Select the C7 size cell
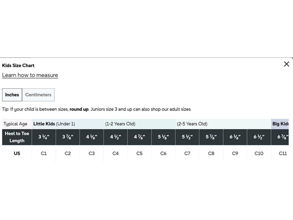Image resolution: width=293 pixels, height=220 pixels. (x=187, y=154)
